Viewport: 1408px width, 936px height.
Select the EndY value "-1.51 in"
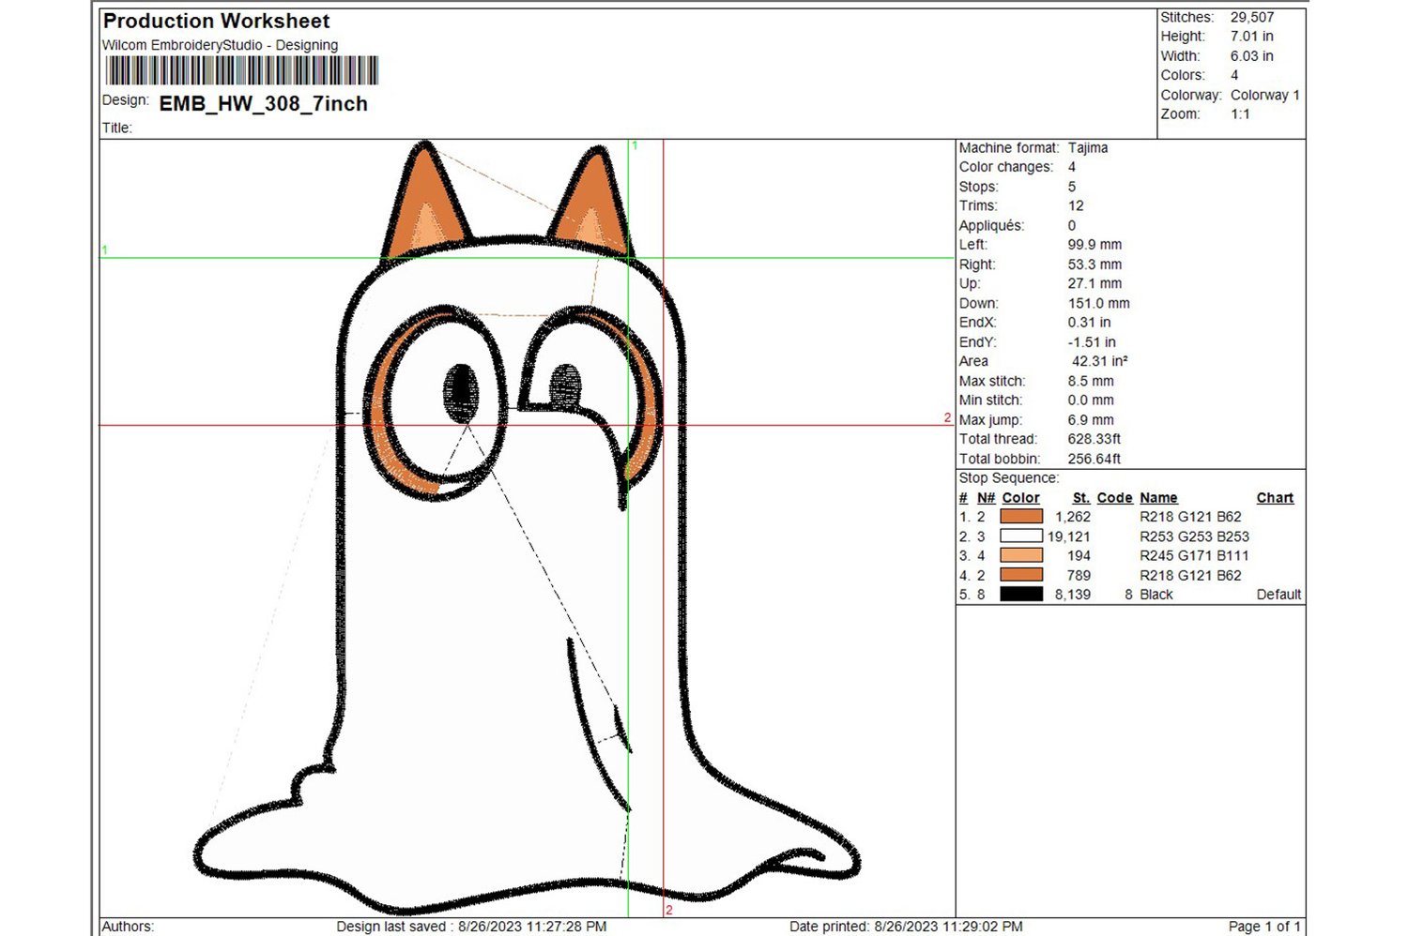1092,342
